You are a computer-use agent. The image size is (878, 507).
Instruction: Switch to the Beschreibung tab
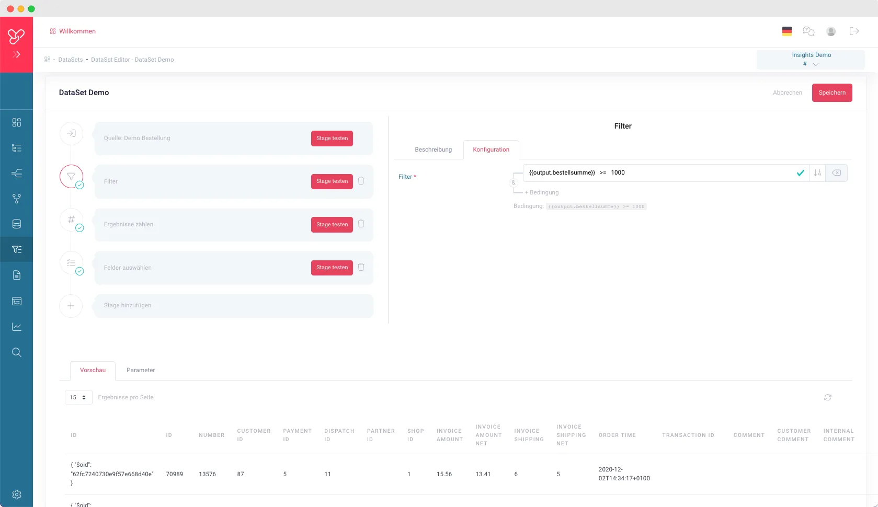(x=433, y=149)
